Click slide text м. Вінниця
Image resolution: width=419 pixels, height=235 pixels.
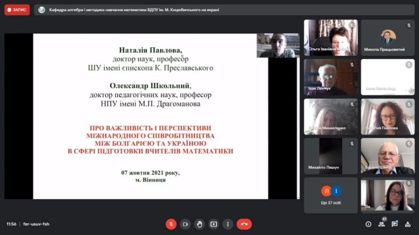point(150,180)
